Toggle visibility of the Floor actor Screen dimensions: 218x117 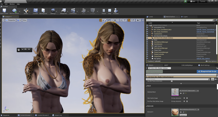pyautogui.click(x=147, y=40)
